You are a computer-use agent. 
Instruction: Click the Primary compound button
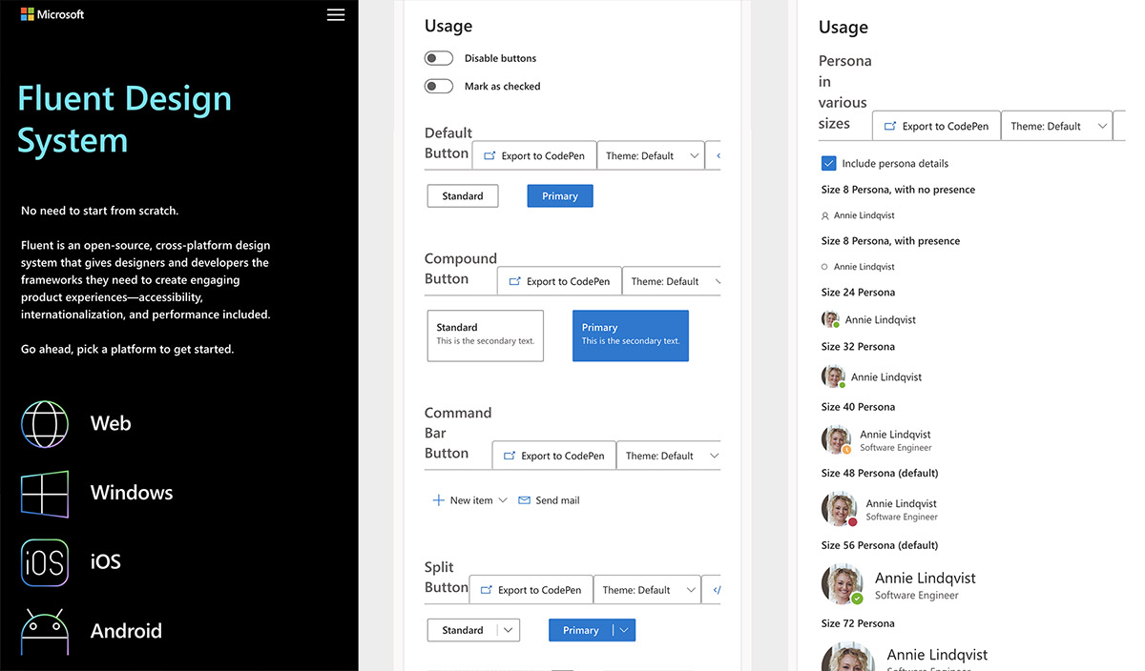coord(631,335)
